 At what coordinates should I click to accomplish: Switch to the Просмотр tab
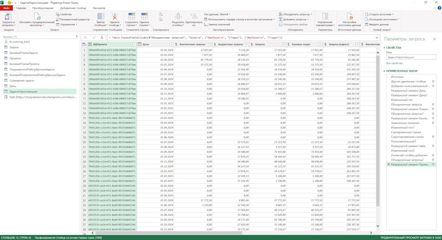(99, 8)
